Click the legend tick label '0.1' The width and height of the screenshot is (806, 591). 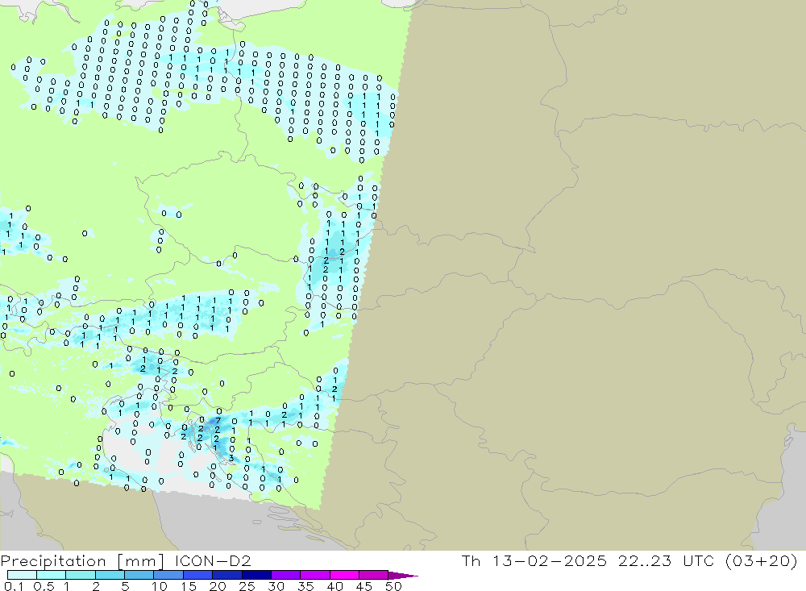click(x=14, y=586)
